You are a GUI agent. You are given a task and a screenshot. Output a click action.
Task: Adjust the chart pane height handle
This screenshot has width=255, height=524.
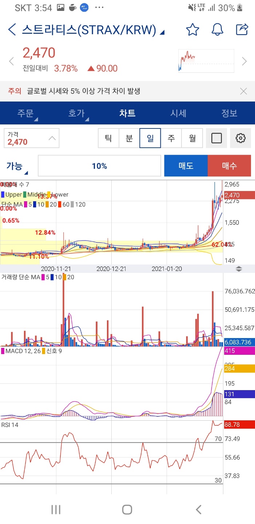(x=239, y=269)
